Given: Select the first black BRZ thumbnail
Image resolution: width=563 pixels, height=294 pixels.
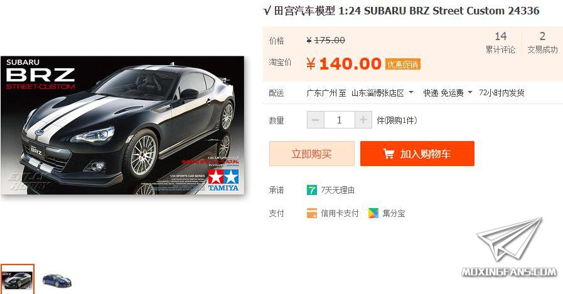Looking at the screenshot, I should (17, 279).
